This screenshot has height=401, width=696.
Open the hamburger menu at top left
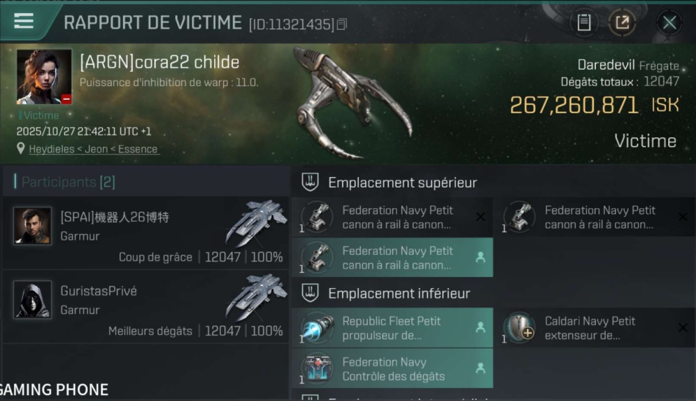point(24,21)
